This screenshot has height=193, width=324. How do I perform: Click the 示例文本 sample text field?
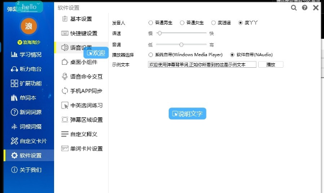202,65
